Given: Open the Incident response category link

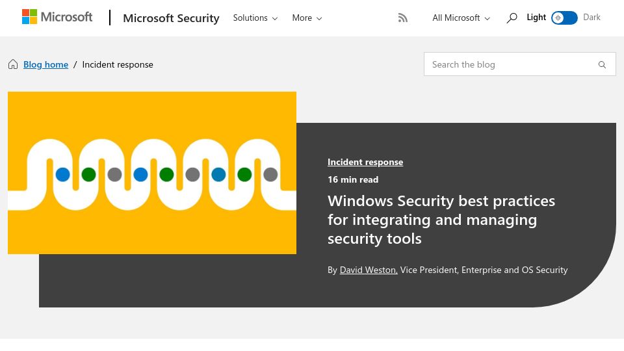Looking at the screenshot, I should (365, 162).
